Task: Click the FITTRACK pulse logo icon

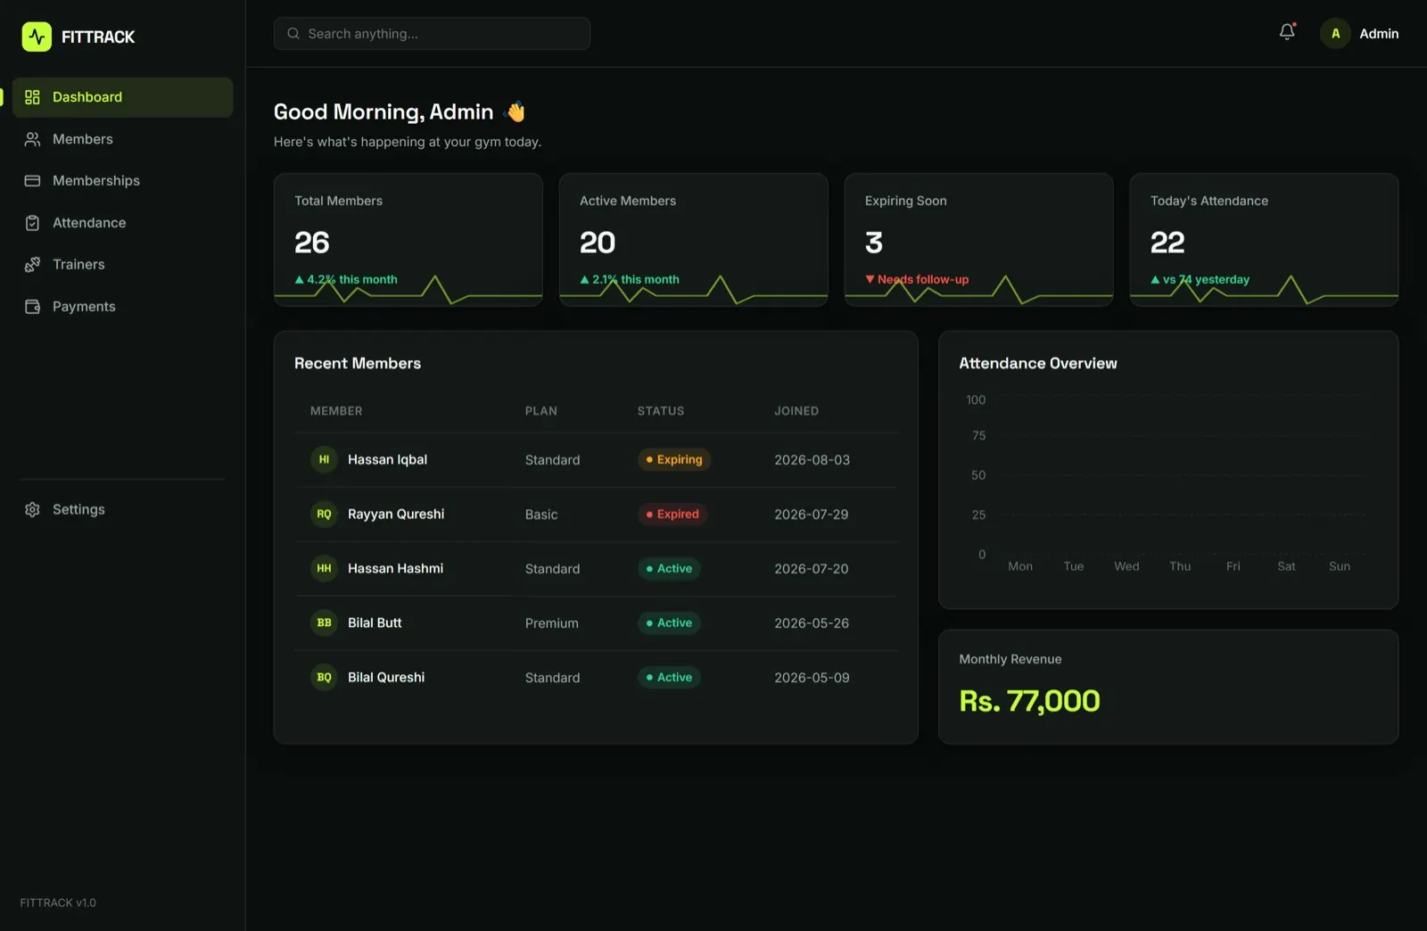Action: pos(37,37)
